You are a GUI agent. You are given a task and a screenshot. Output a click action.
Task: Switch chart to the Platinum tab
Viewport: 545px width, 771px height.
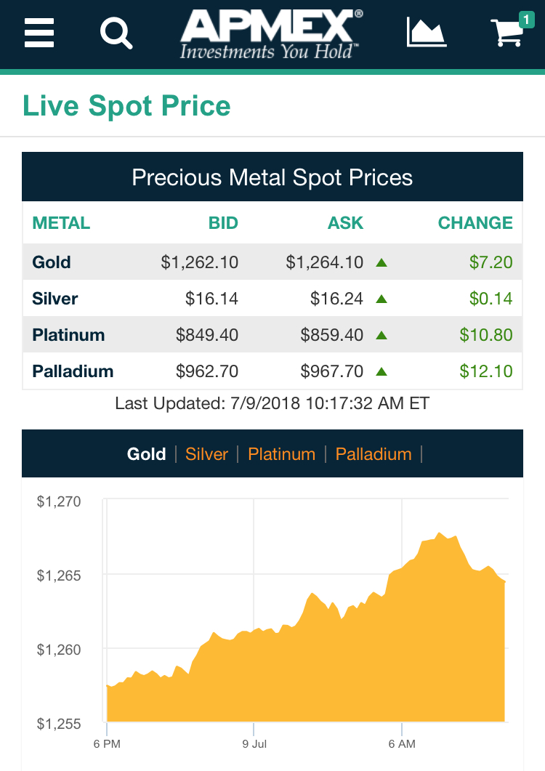click(281, 454)
